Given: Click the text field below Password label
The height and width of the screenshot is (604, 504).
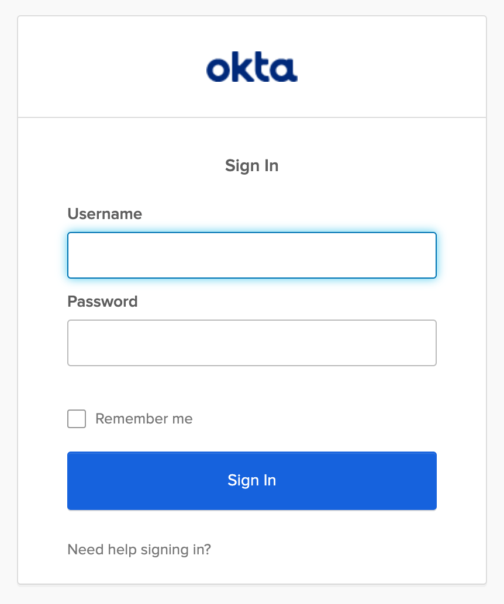Looking at the screenshot, I should 251,343.
